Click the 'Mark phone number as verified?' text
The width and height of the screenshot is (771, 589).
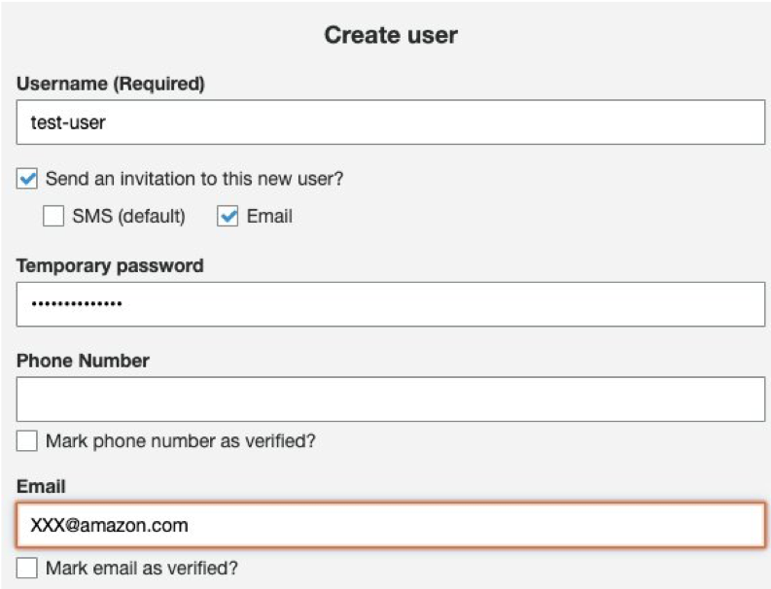(181, 441)
